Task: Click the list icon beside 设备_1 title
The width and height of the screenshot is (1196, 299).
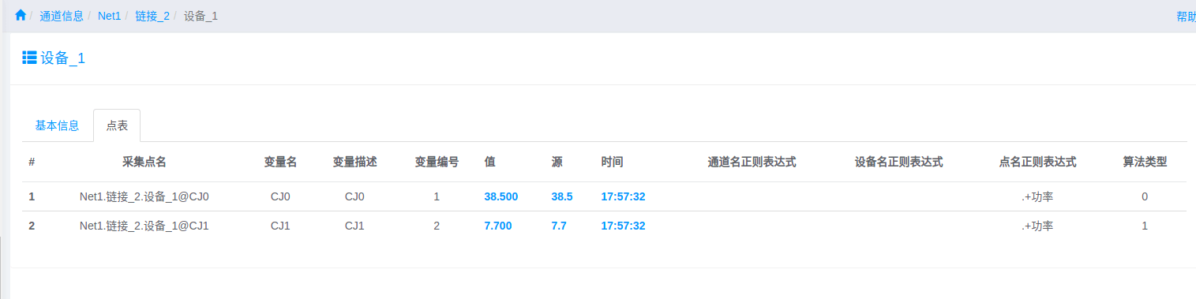Action: coord(29,58)
